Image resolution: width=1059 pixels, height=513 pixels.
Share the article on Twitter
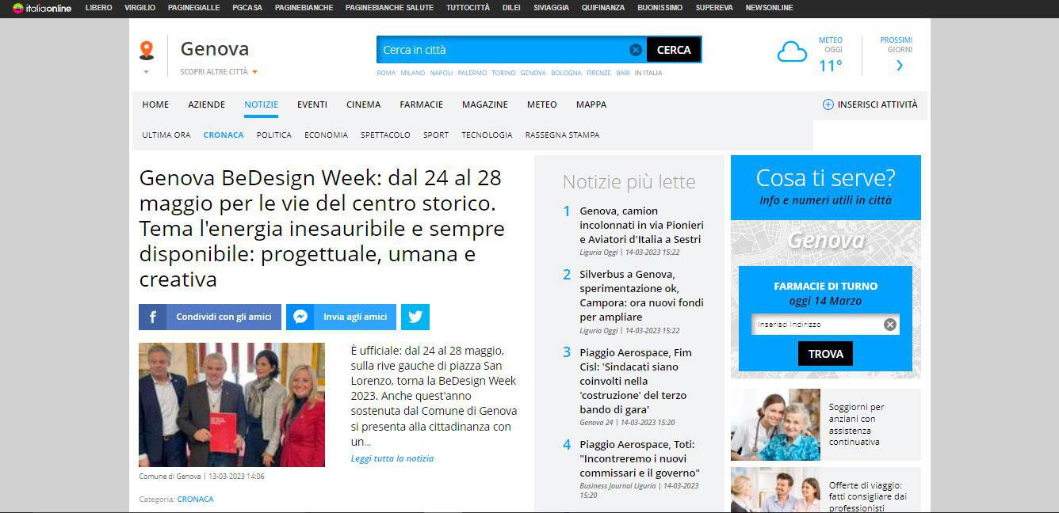(415, 317)
